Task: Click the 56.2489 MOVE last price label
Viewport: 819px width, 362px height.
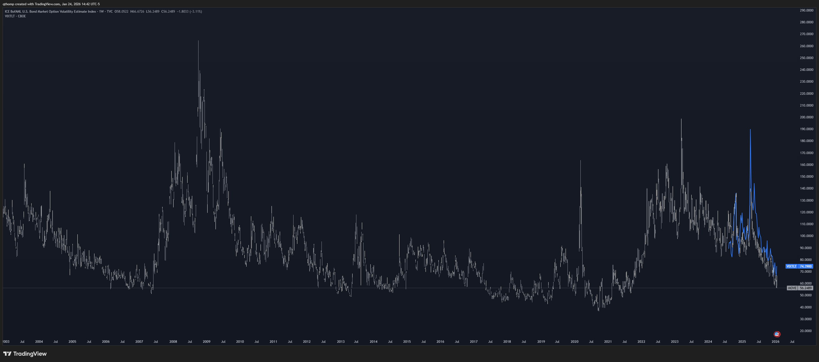Action: pos(806,288)
